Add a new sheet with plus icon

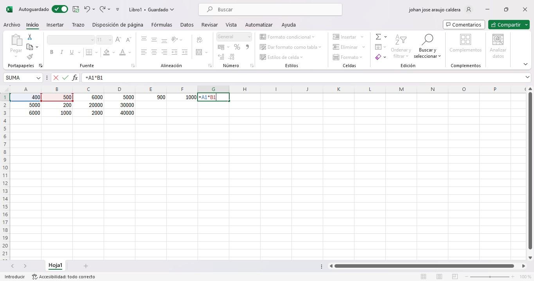click(x=86, y=266)
